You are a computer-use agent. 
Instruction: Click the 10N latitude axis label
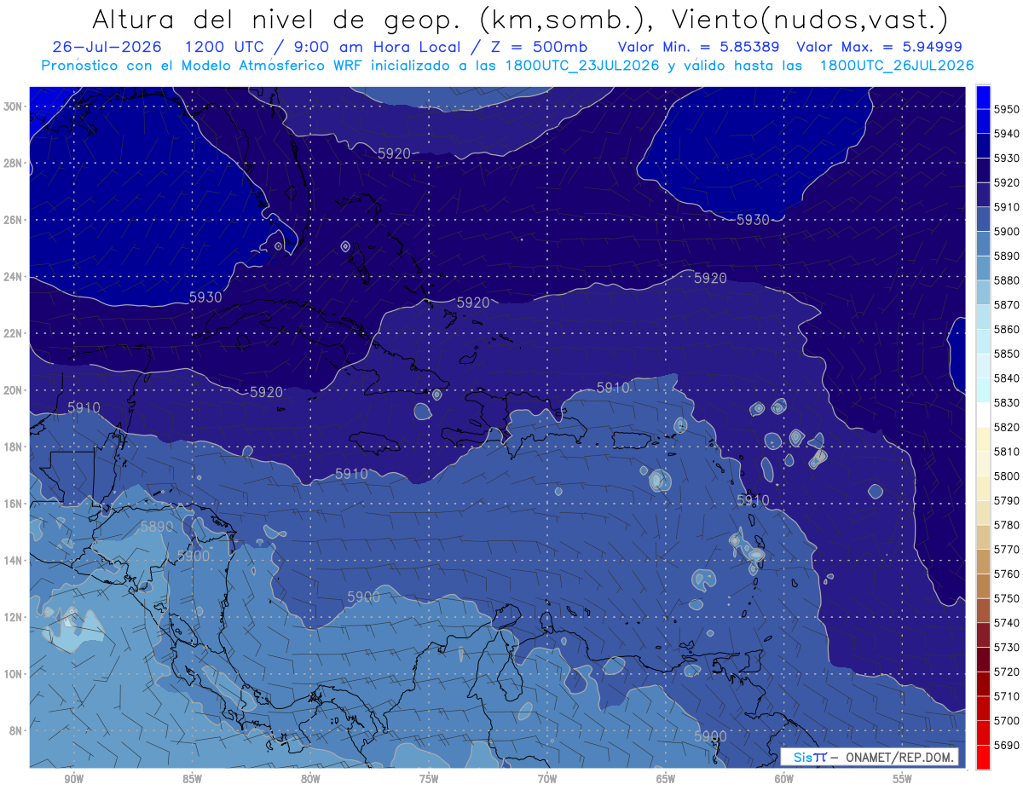coord(13,673)
